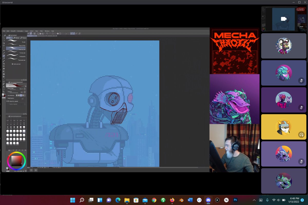Viewport: 308px width, 205px height.
Task: Open the Filter menu
Action: (41, 31)
